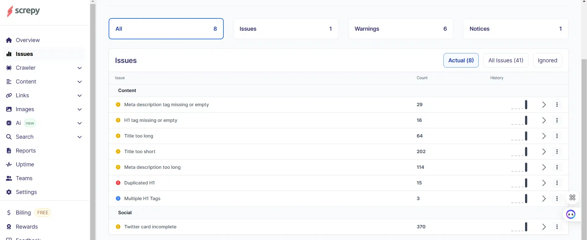Open the Uptime page

pyautogui.click(x=25, y=165)
